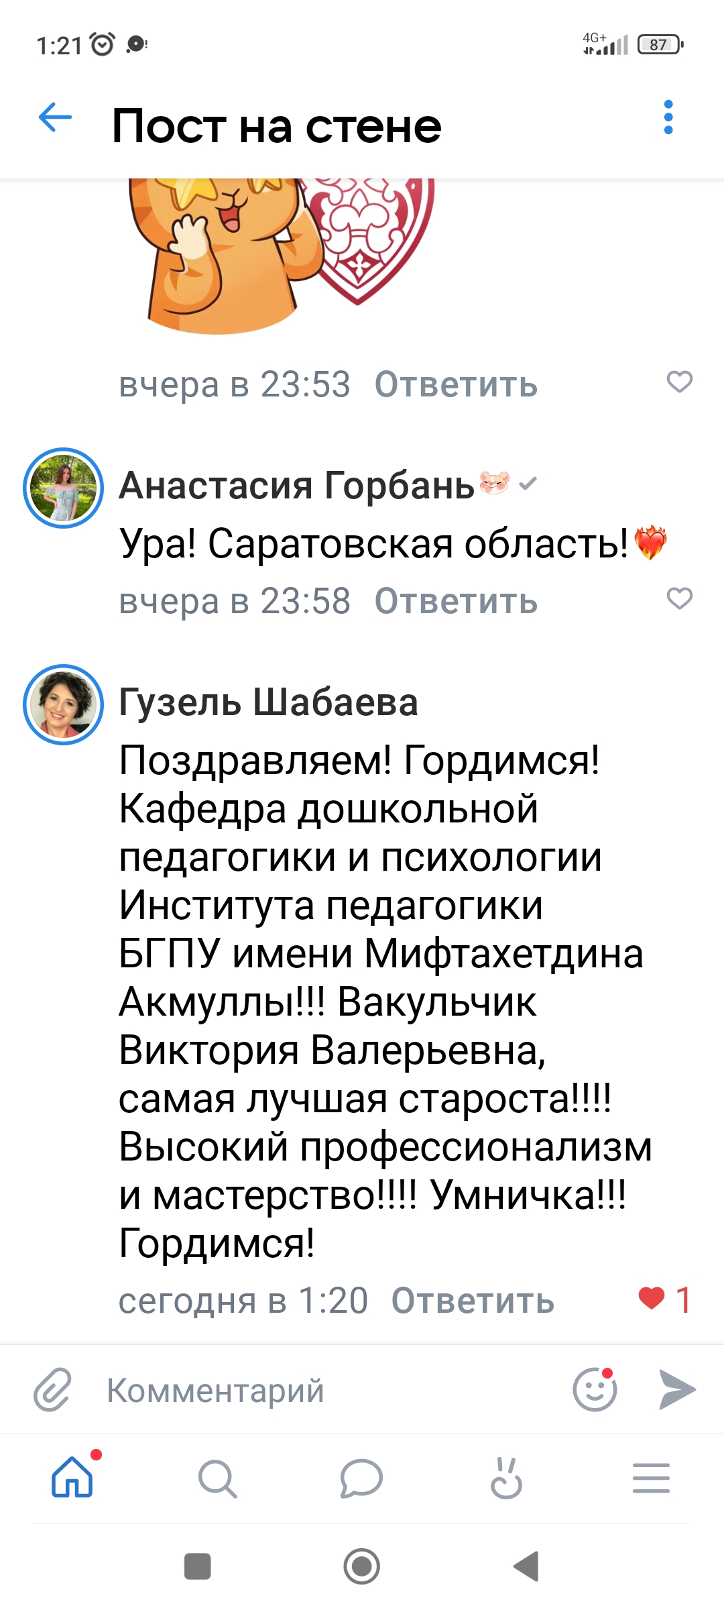Screen dimensions: 724x1610
Task: Remove like from Гузель Шабаева's comment
Action: 652,1298
